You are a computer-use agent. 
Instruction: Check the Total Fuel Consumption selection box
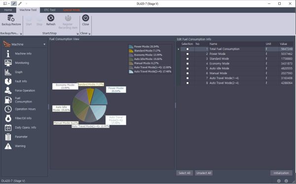coord(187,49)
